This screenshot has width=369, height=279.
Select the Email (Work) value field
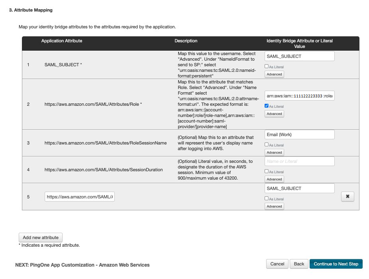299,134
